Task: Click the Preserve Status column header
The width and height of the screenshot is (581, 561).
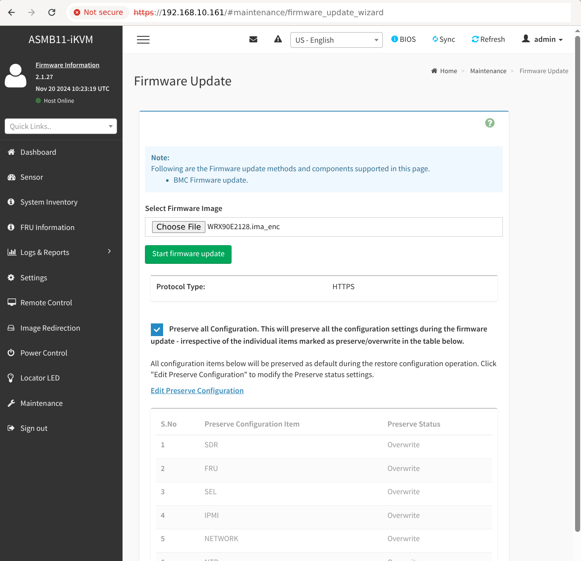Action: [x=414, y=424]
